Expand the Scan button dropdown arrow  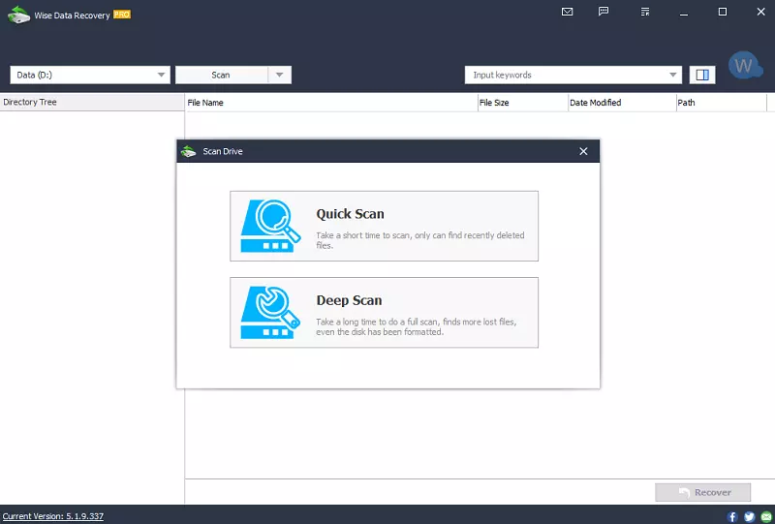tap(279, 75)
